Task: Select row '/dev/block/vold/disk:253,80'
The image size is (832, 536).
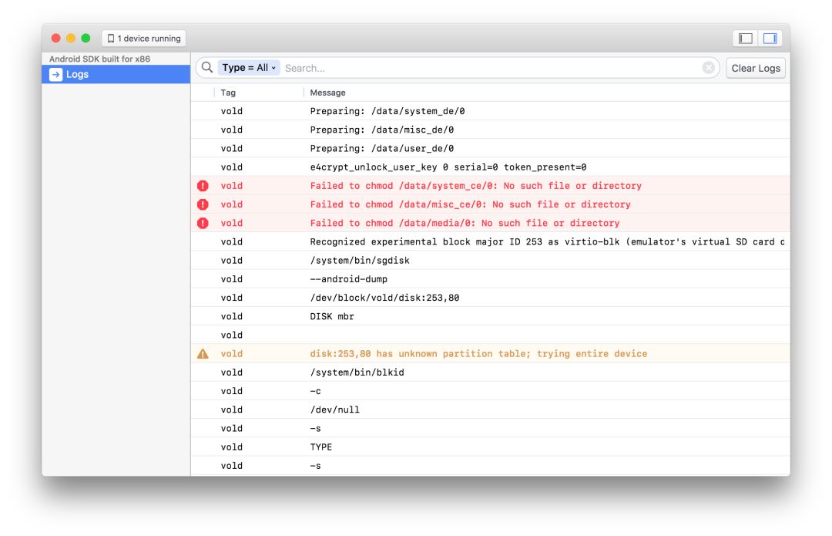Action: click(490, 298)
